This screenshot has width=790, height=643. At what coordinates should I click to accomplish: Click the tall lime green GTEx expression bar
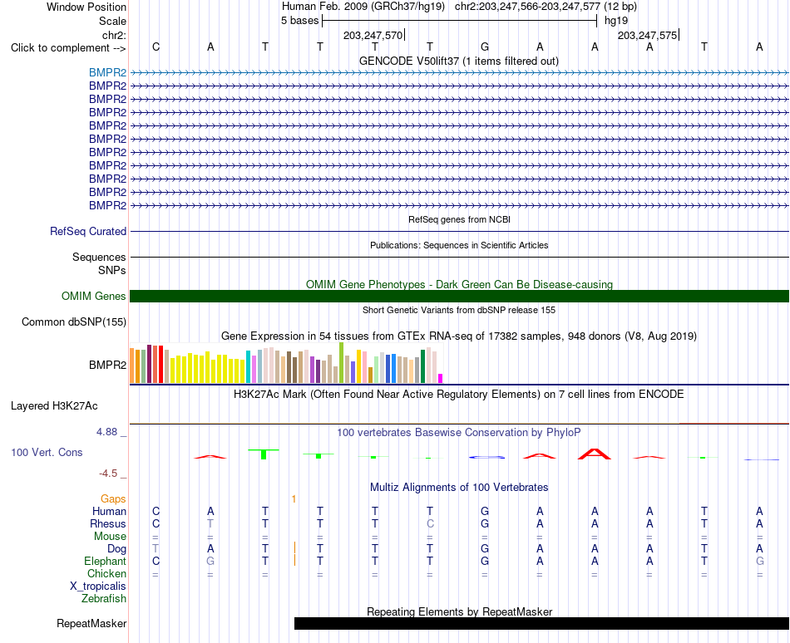pyautogui.click(x=341, y=363)
